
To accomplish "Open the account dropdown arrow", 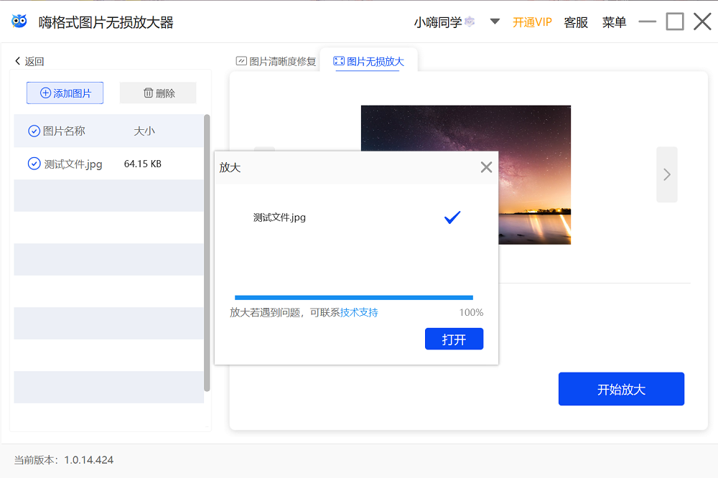I will tap(495, 22).
